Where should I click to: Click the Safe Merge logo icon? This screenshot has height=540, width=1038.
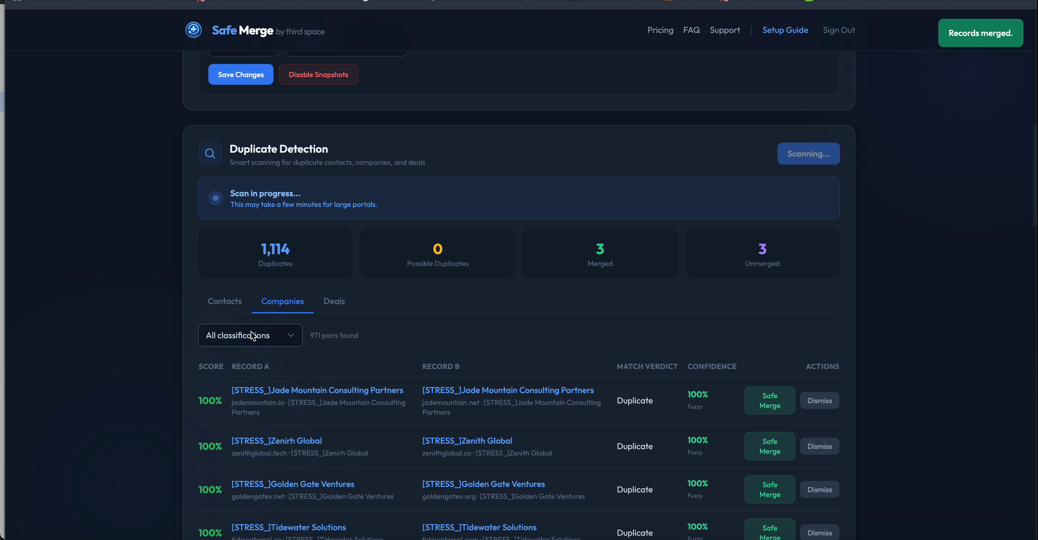[x=193, y=30]
